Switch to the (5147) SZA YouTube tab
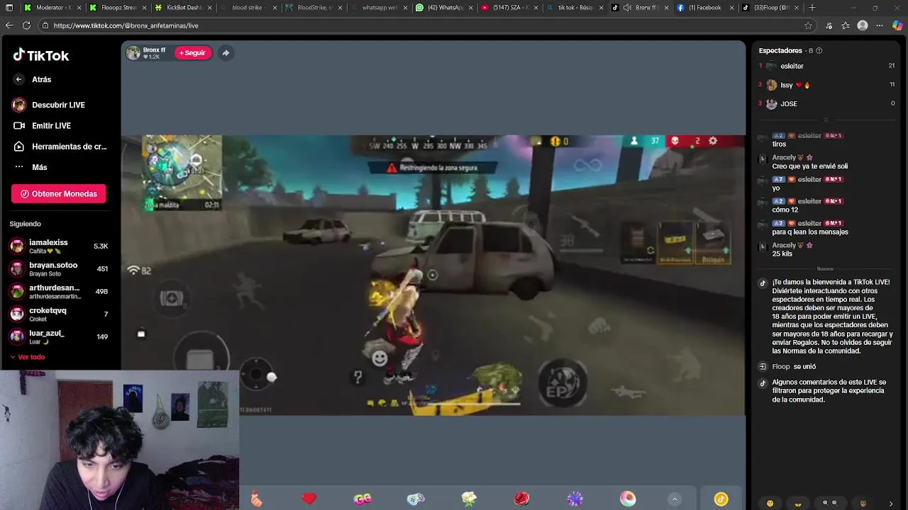 tap(510, 8)
